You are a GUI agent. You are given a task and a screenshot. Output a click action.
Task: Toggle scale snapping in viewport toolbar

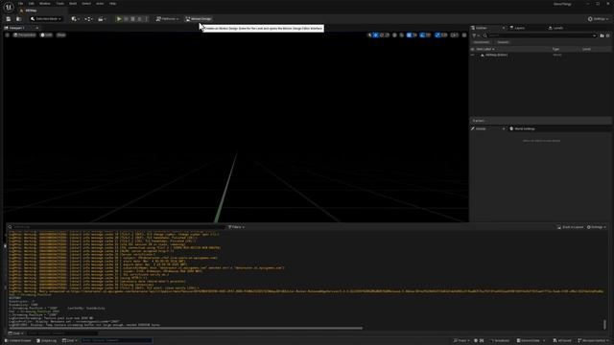(437, 35)
